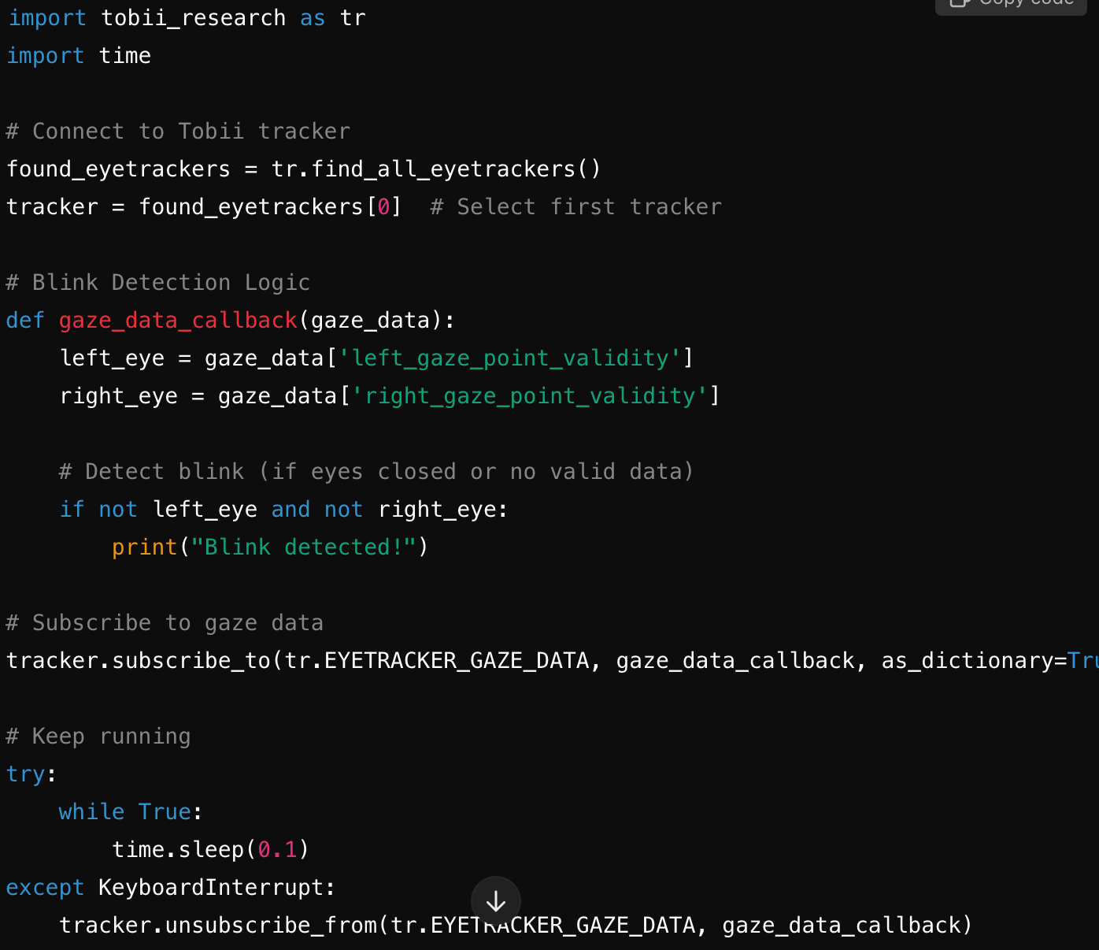Viewport: 1099px width, 950px height.
Task: Click the '# Detect blink' comment line
Action: click(376, 472)
